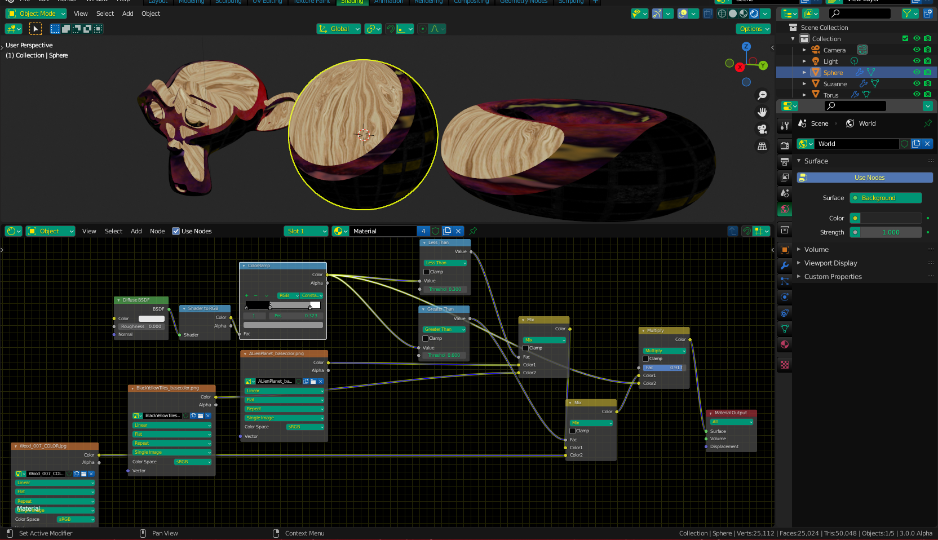Click outliner search field

(x=859, y=14)
